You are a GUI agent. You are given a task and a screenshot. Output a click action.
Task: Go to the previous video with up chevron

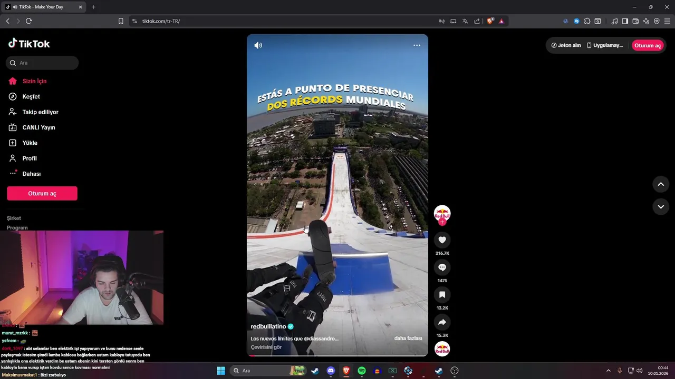tap(661, 184)
